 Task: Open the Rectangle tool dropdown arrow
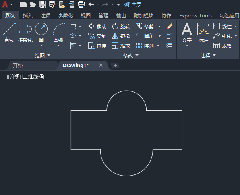pyautogui.click(x=80, y=26)
